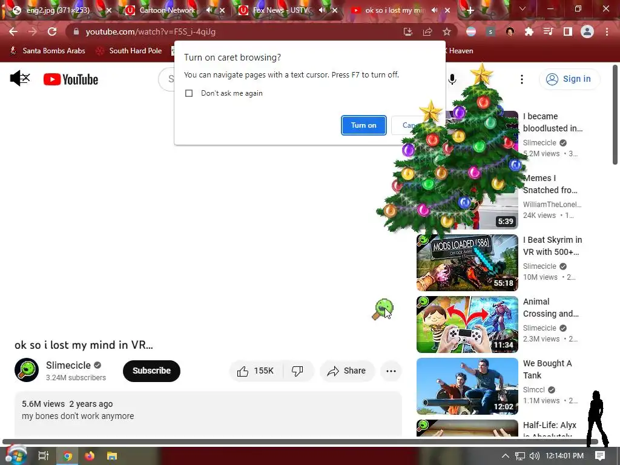
Task: Open Chrome profile avatar icon
Action: coord(587,31)
